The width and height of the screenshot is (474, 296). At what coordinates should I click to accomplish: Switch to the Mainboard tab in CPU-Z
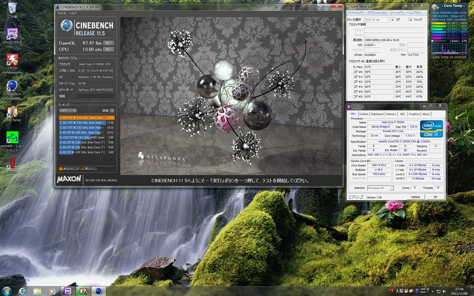(x=377, y=114)
